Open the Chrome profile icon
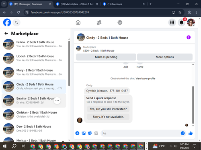Image resolution: width=201 pixels, height=150 pixels. coord(189,12)
